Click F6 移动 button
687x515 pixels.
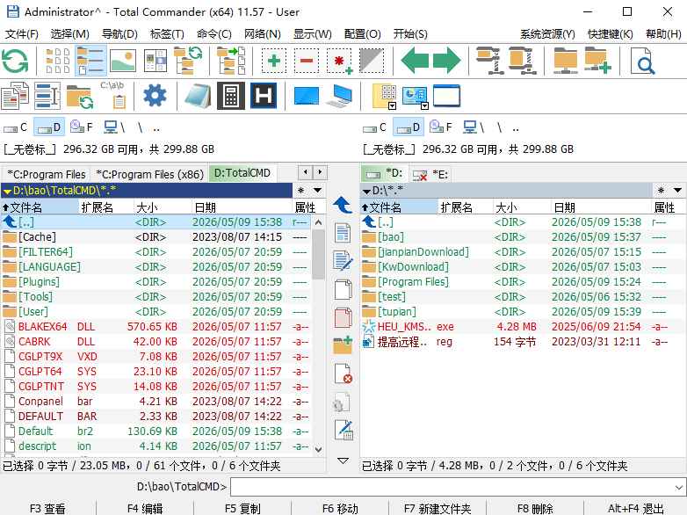click(x=341, y=509)
